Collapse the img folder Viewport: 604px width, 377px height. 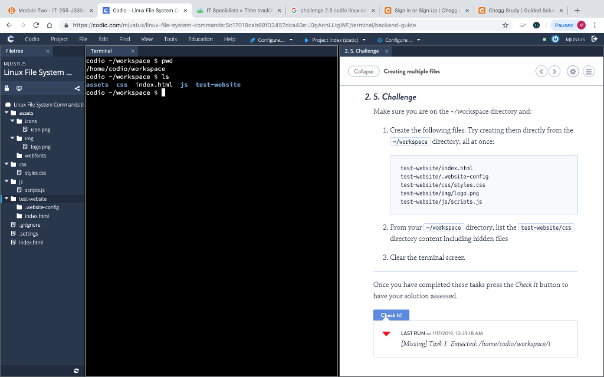point(12,138)
